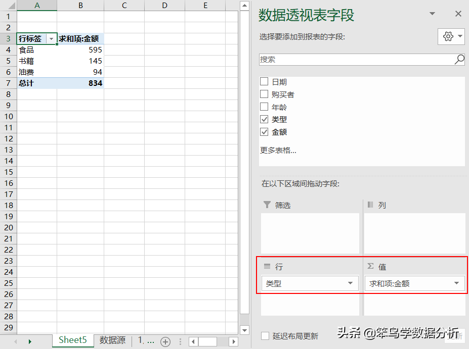Click the vertical scrollbar up arrow
This screenshot has width=469, height=349.
245,6
